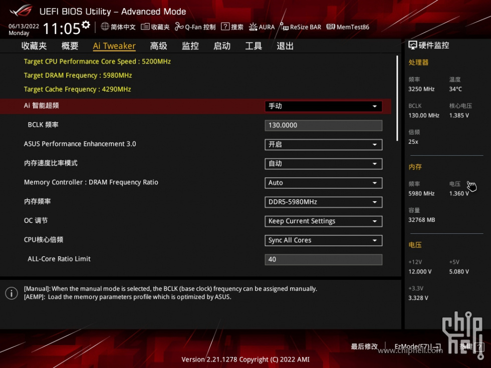Click 最后修改 button
491x368 pixels.
point(365,346)
